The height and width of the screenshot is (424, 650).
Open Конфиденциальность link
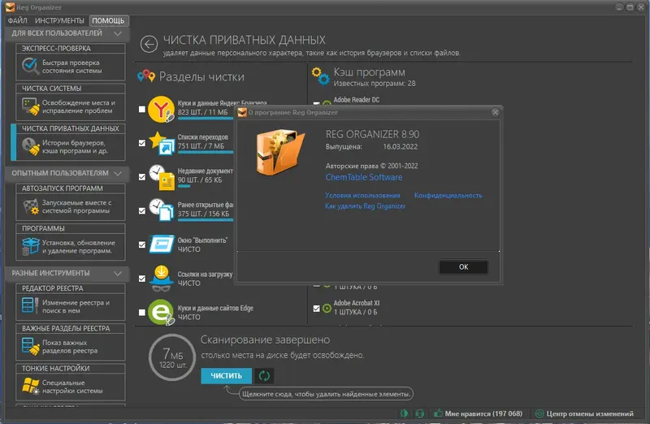448,195
